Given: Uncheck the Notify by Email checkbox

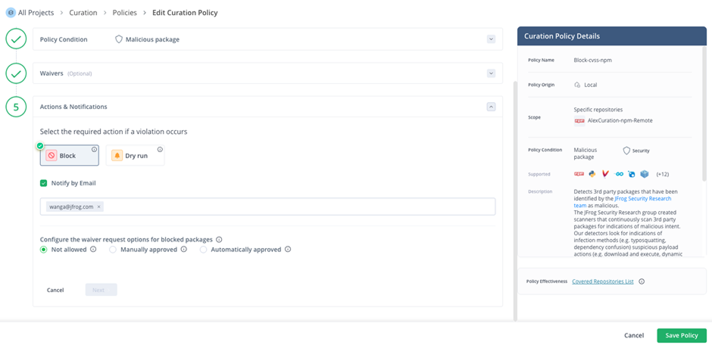Looking at the screenshot, I should tap(44, 183).
